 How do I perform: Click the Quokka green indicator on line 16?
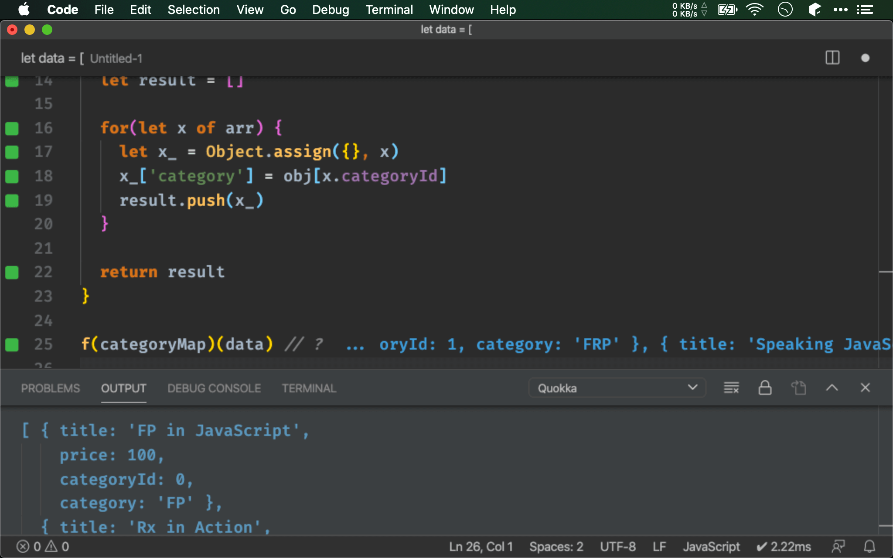12,128
